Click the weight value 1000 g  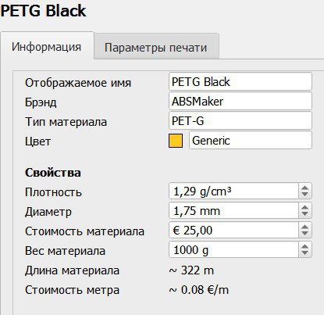[x=190, y=250]
